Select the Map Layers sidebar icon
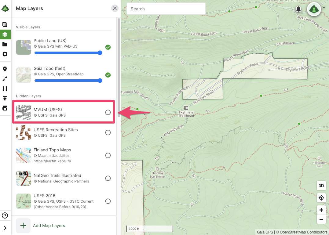Image resolution: width=329 pixels, height=235 pixels. 5,34
